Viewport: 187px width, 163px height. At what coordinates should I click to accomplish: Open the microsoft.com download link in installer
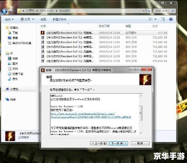click(x=91, y=115)
